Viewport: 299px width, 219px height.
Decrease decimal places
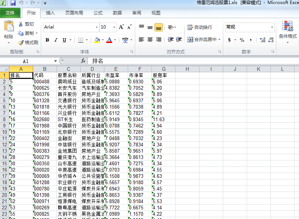click(x=271, y=40)
